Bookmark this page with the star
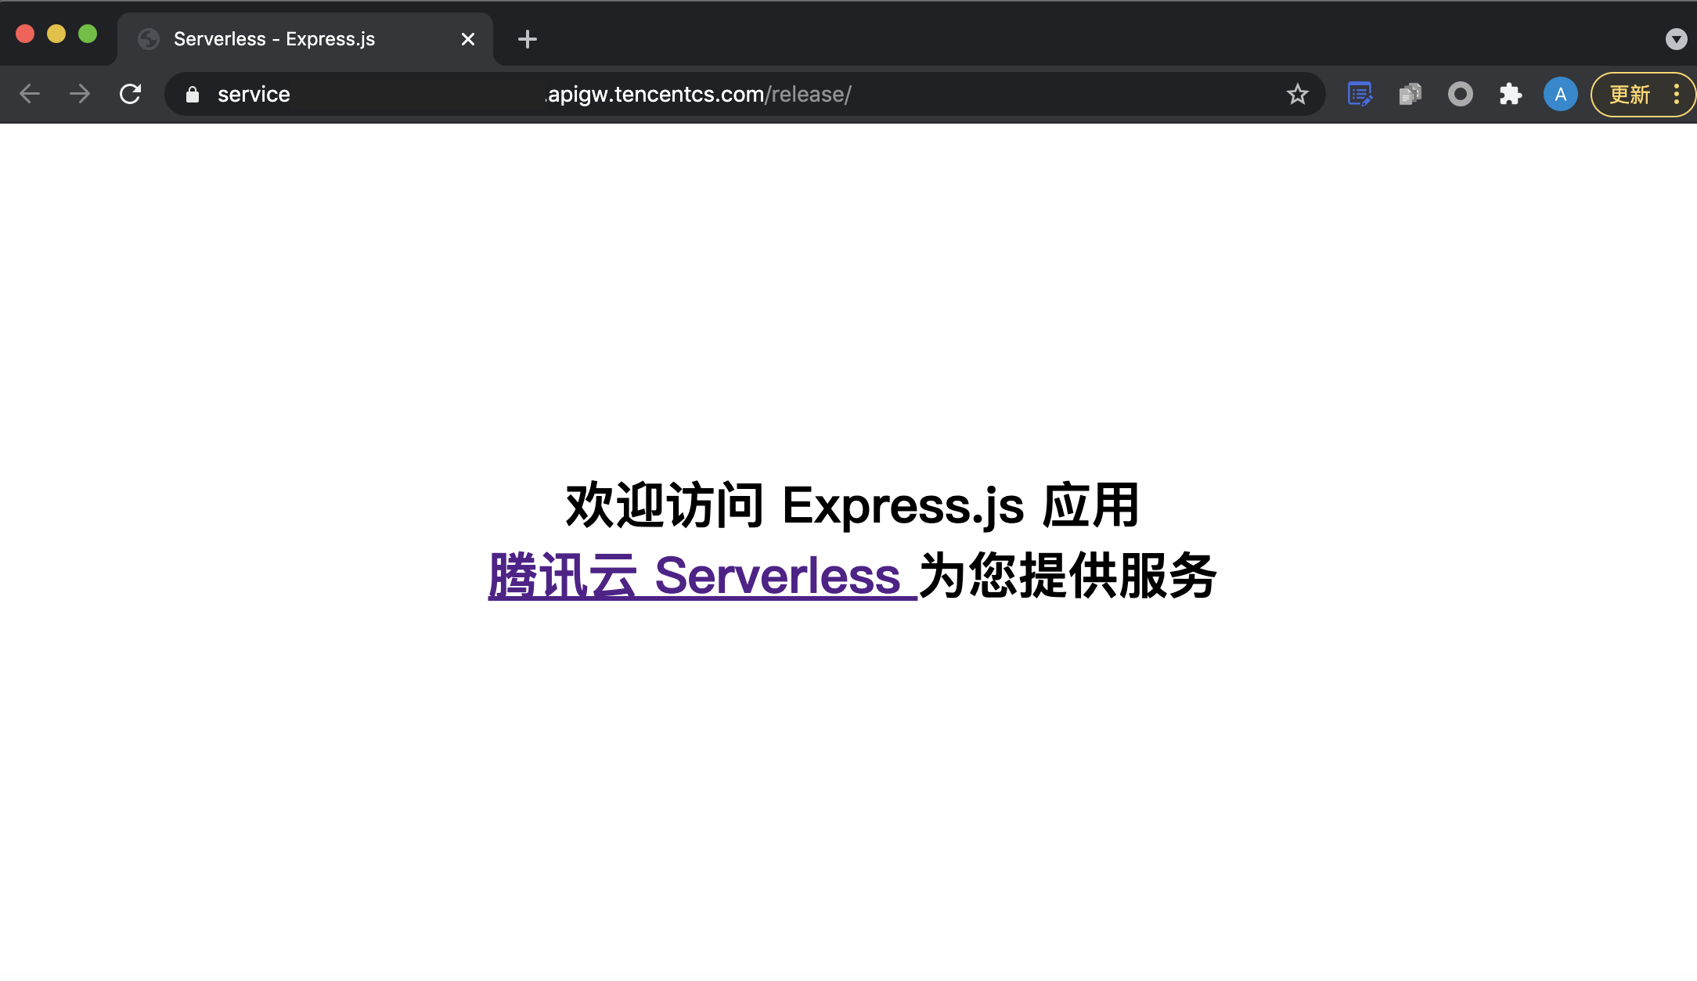Screen dimensions: 1697x981 (x=1297, y=94)
